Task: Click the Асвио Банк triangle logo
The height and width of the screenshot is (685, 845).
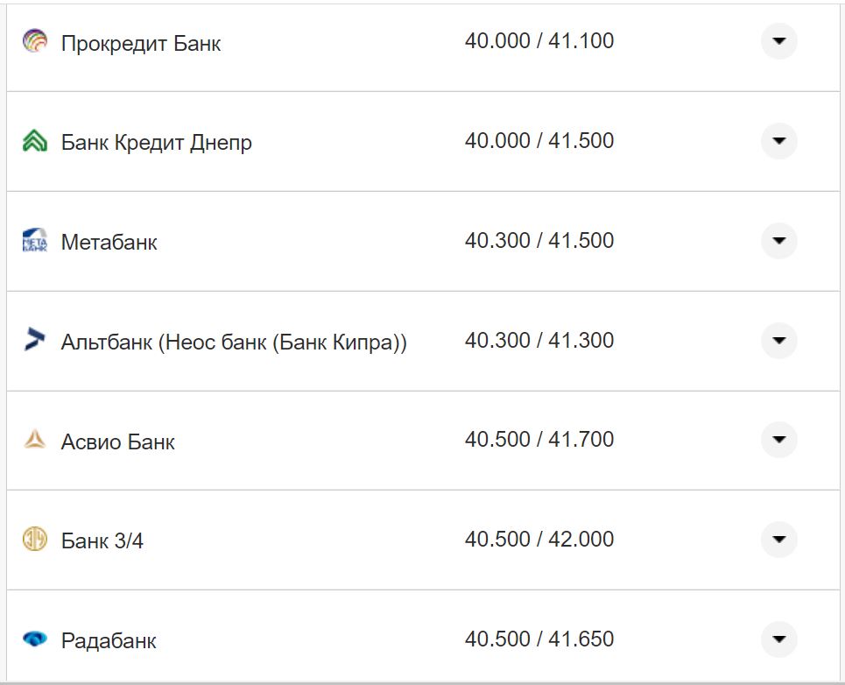Action: point(34,440)
